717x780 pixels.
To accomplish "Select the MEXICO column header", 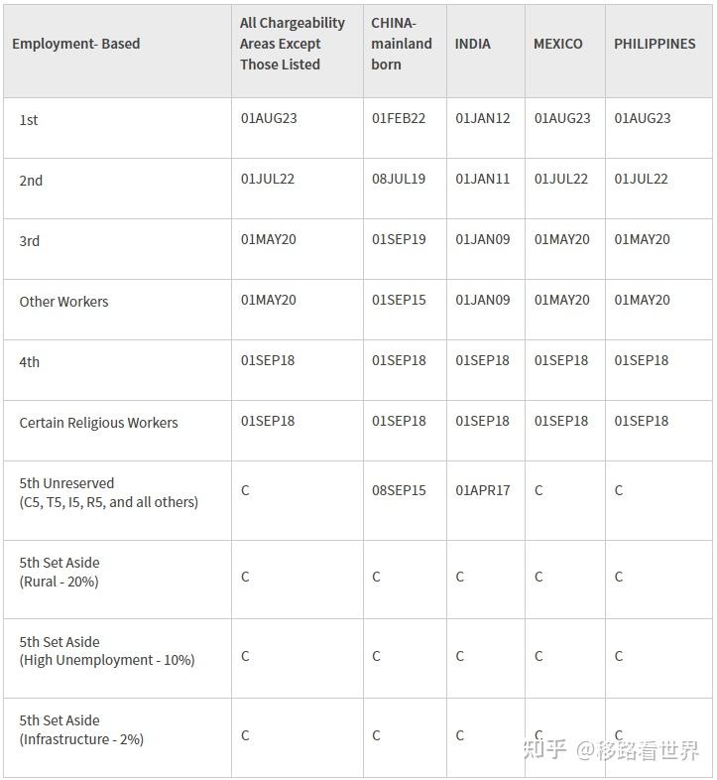I will tap(558, 44).
